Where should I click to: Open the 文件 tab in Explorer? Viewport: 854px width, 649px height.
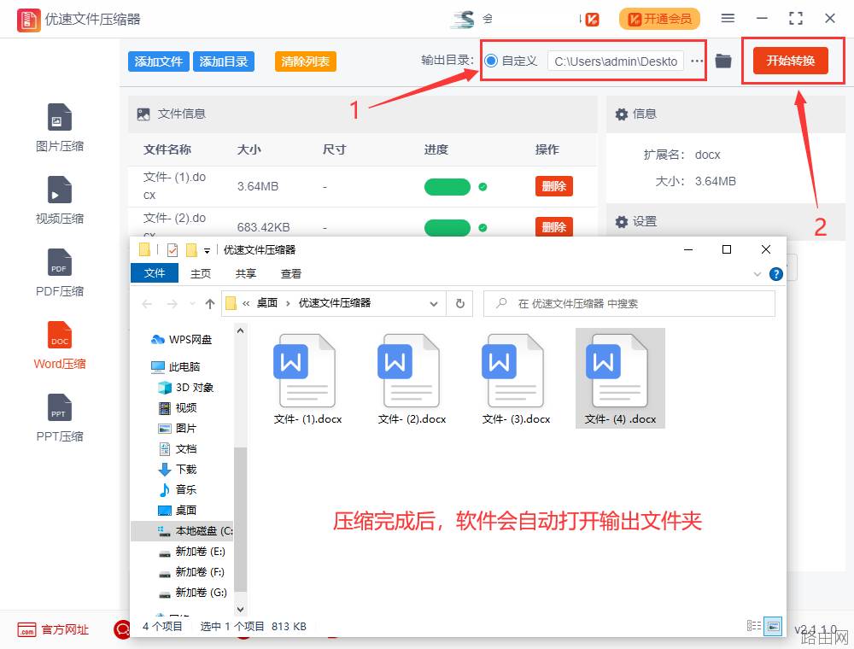[x=155, y=273]
